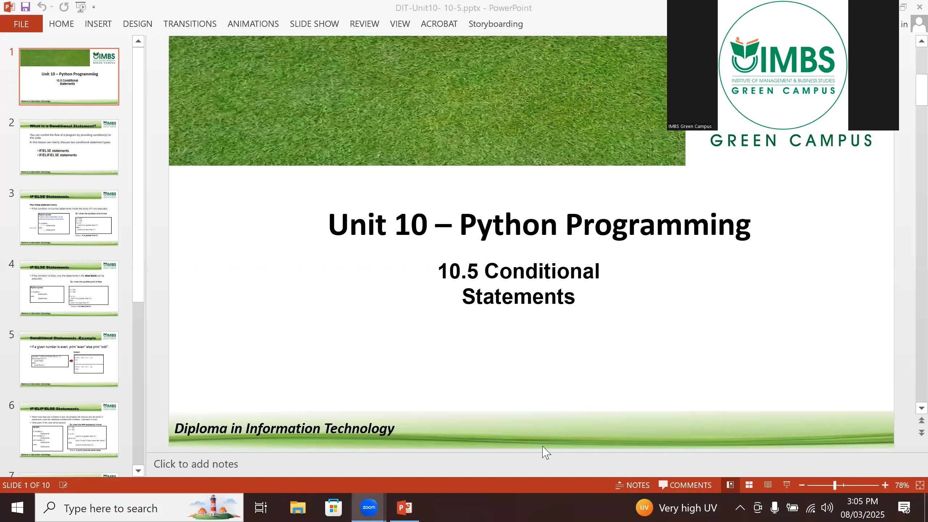Select slide 5 Conditional Statements thumbnail
The image size is (928, 522).
[69, 359]
